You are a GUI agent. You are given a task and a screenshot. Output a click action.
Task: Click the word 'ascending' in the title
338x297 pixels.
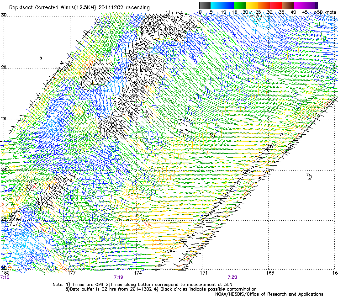click(137, 8)
